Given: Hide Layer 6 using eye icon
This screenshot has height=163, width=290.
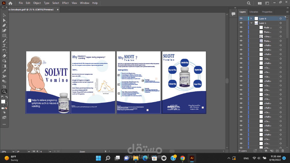Looking at the screenshot, I should click(241, 18).
